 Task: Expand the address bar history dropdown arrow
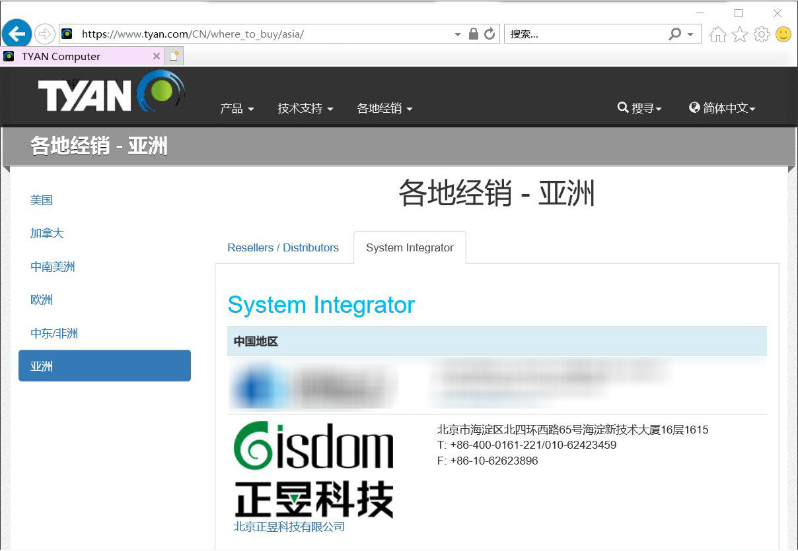tap(458, 34)
